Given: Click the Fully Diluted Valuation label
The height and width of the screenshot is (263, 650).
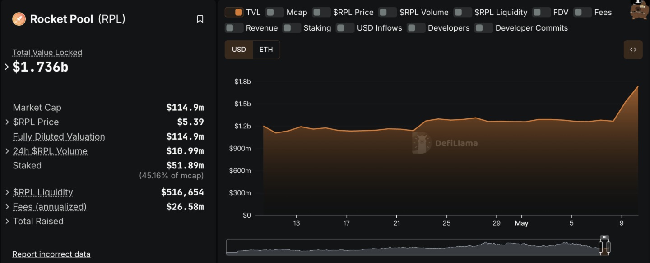Looking at the screenshot, I should (59, 136).
